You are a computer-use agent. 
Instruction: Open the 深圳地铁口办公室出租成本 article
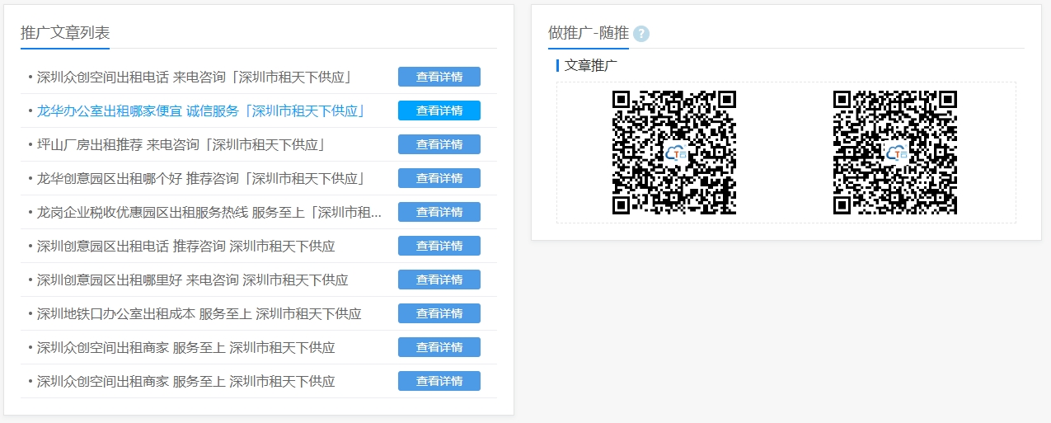[199, 313]
